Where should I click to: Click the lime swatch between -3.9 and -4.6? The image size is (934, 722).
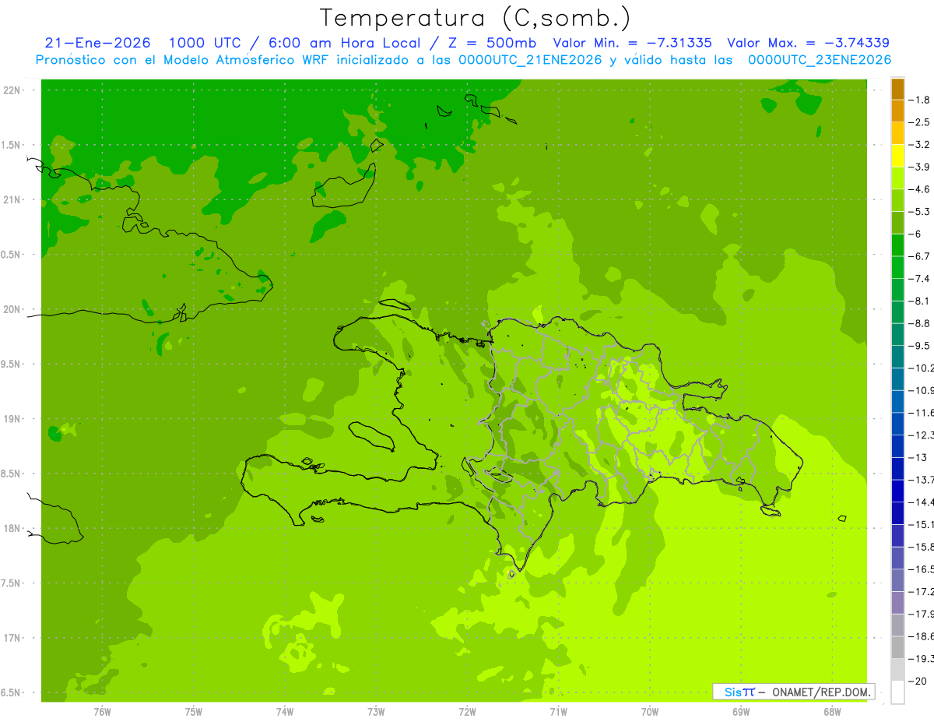pos(897,178)
